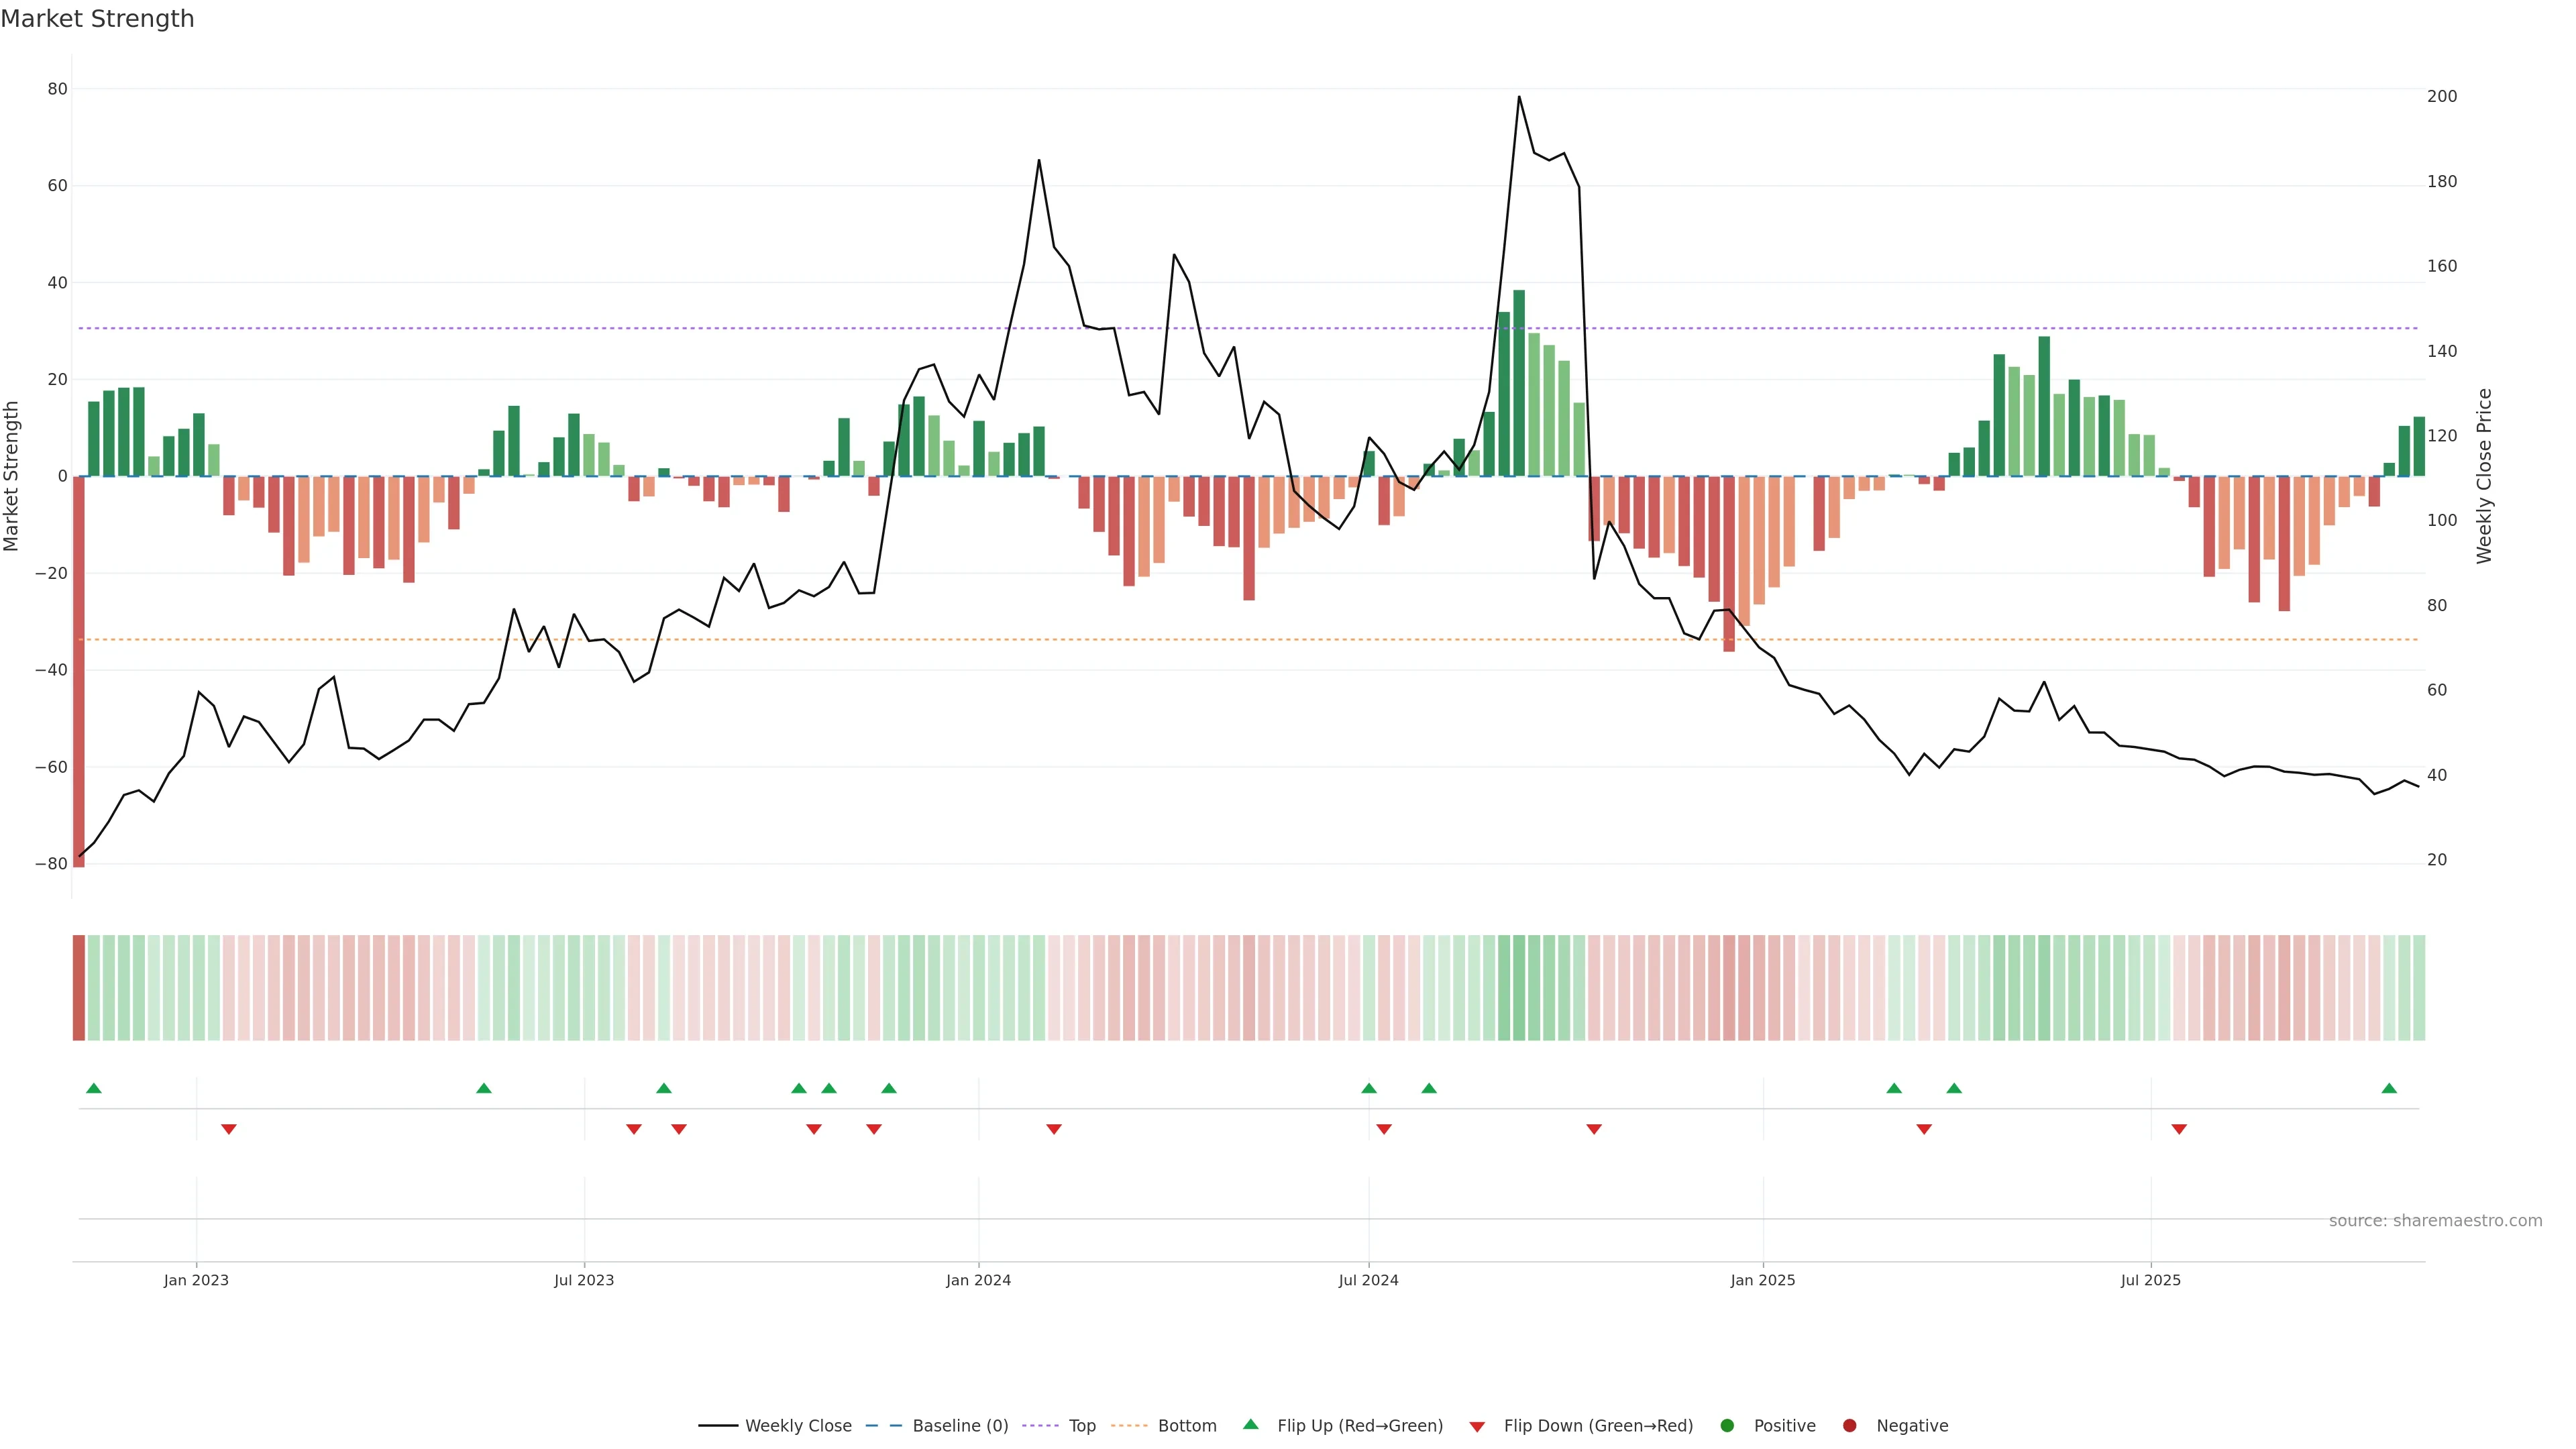Click the last green flip-up triangle marker
The height and width of the screenshot is (1449, 2576).
2389,1088
